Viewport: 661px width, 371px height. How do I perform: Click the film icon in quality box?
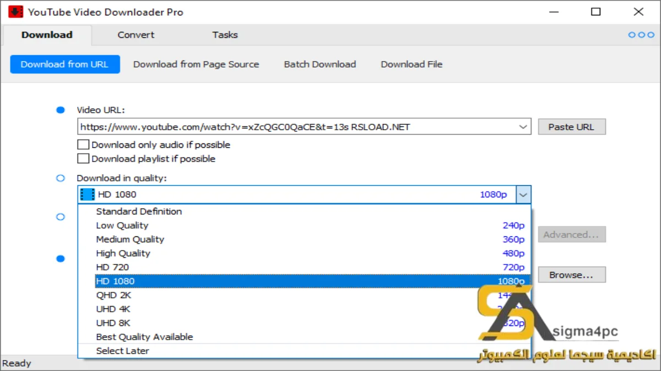(88, 194)
